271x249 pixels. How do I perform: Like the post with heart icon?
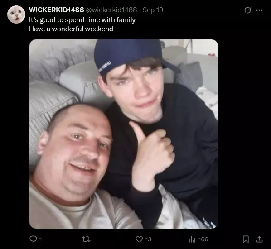pyautogui.click(x=139, y=239)
